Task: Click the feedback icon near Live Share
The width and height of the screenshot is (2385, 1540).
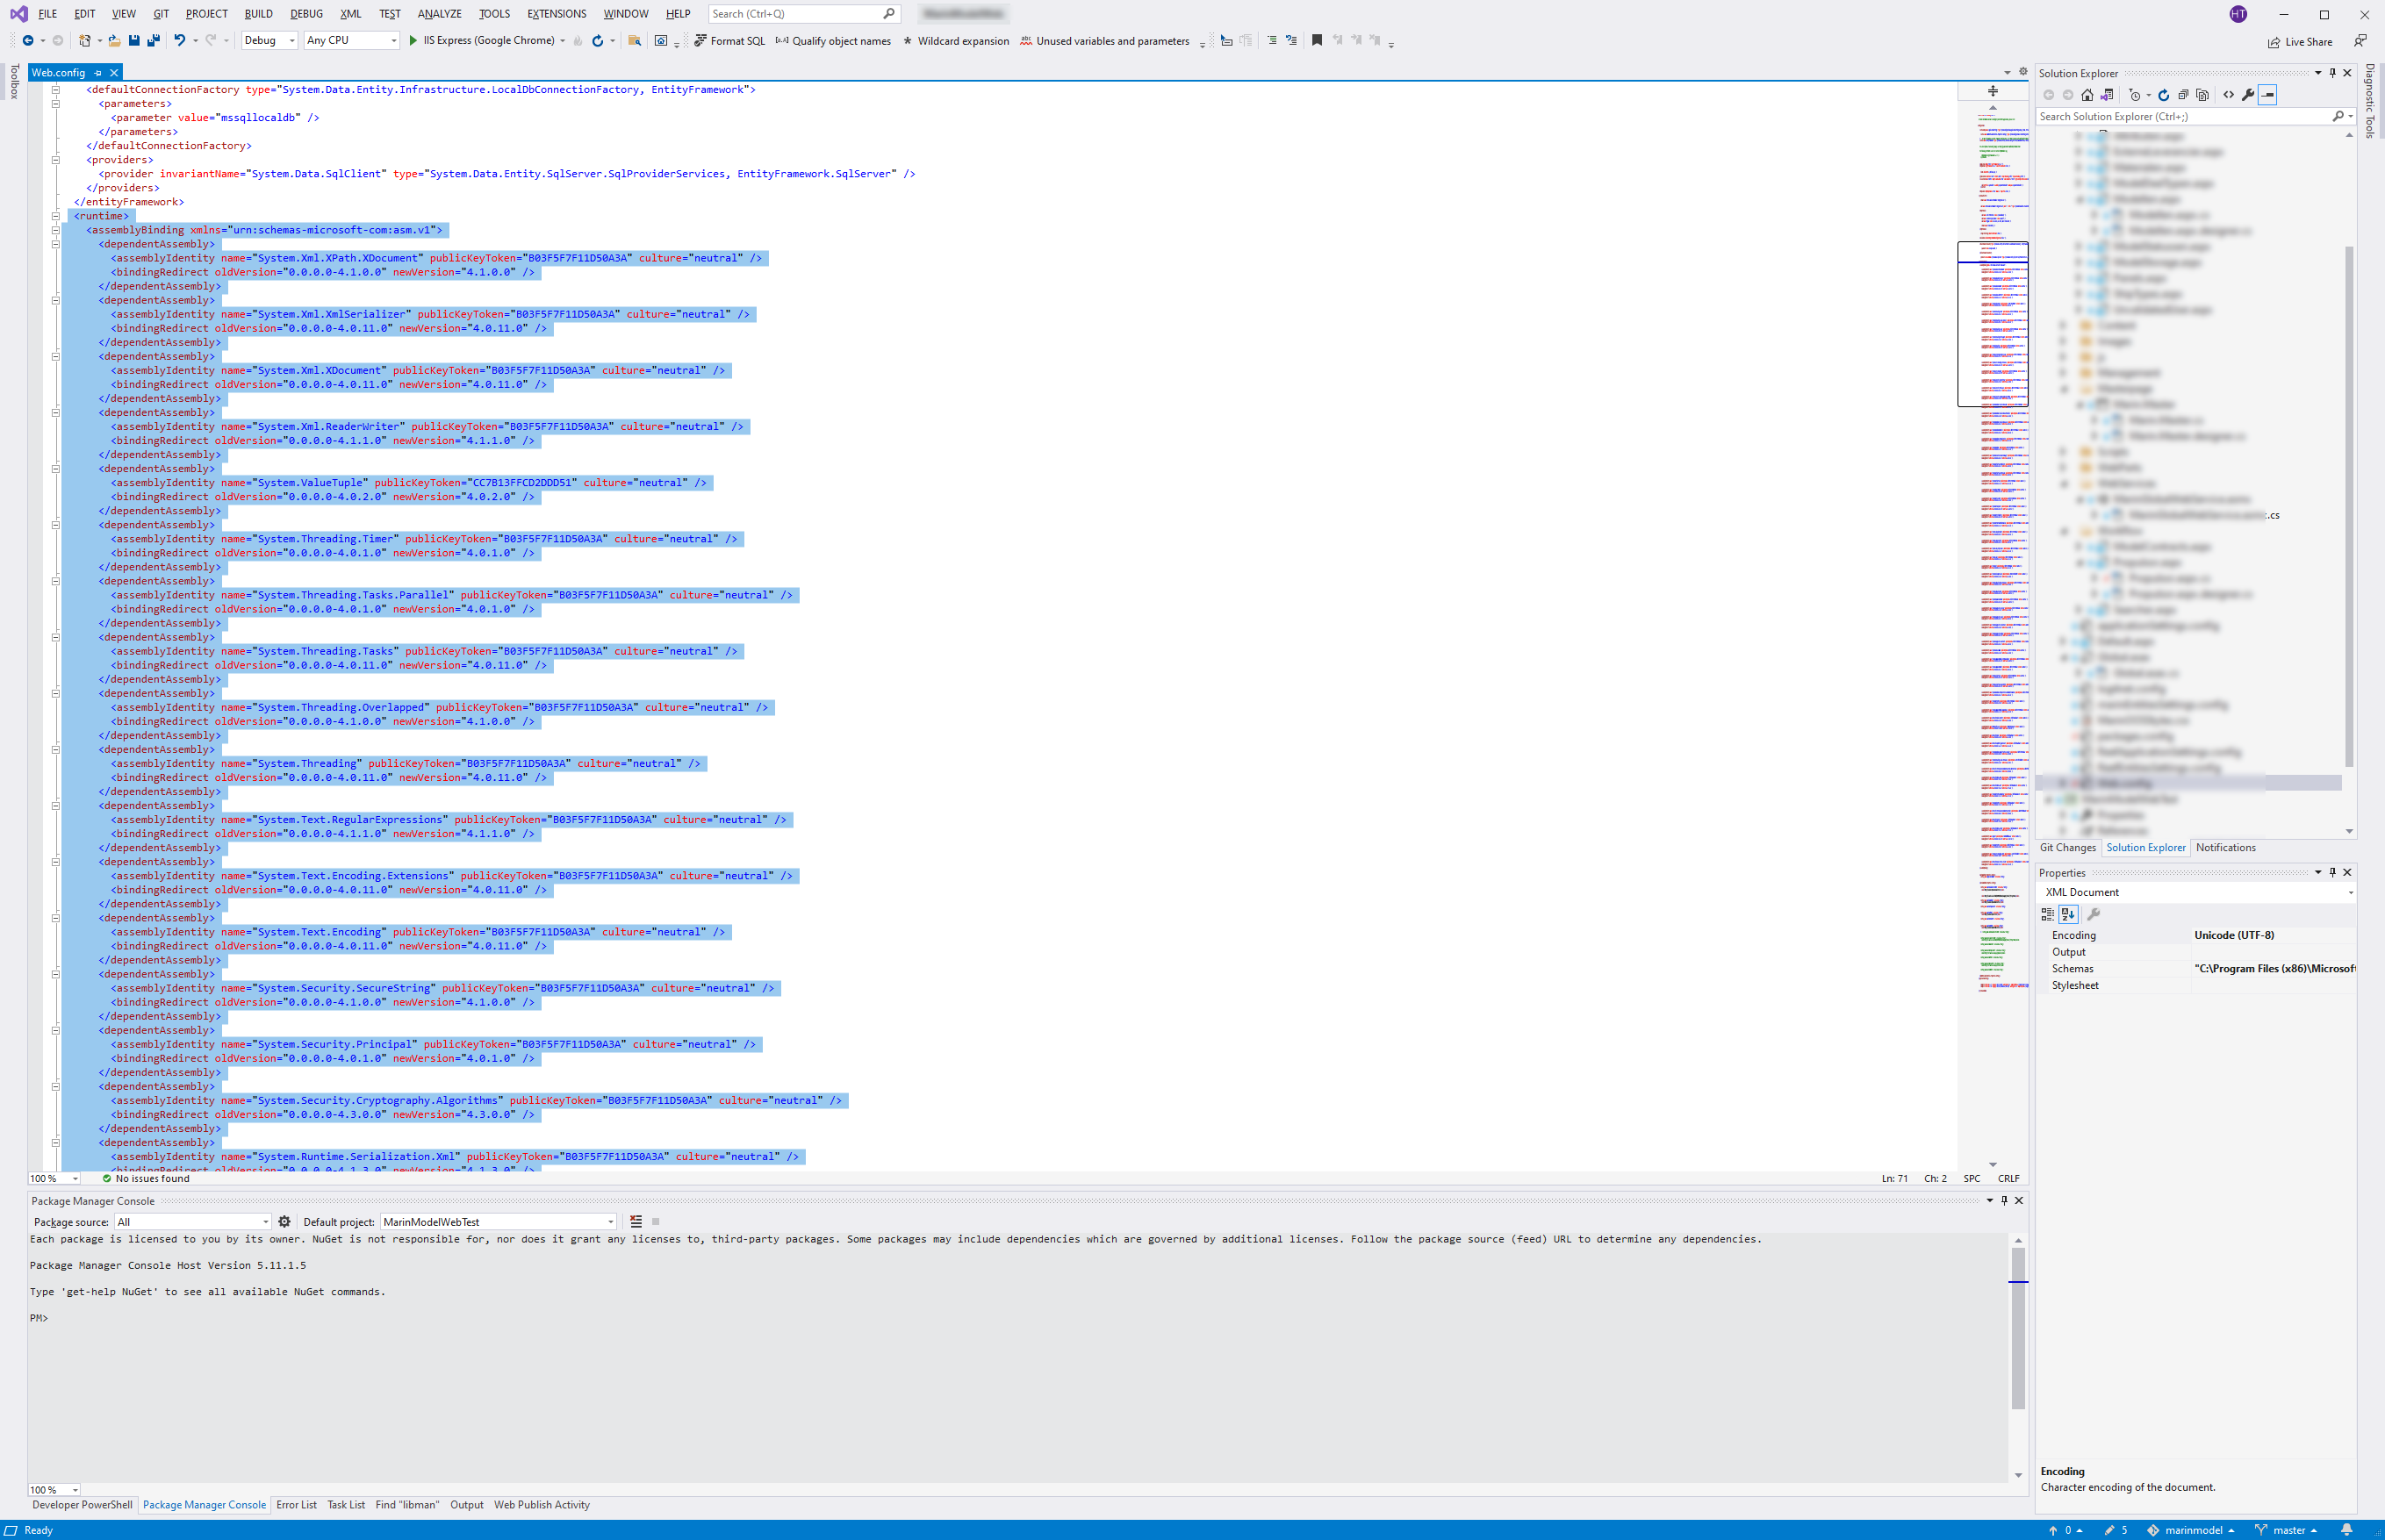Action: [2360, 41]
